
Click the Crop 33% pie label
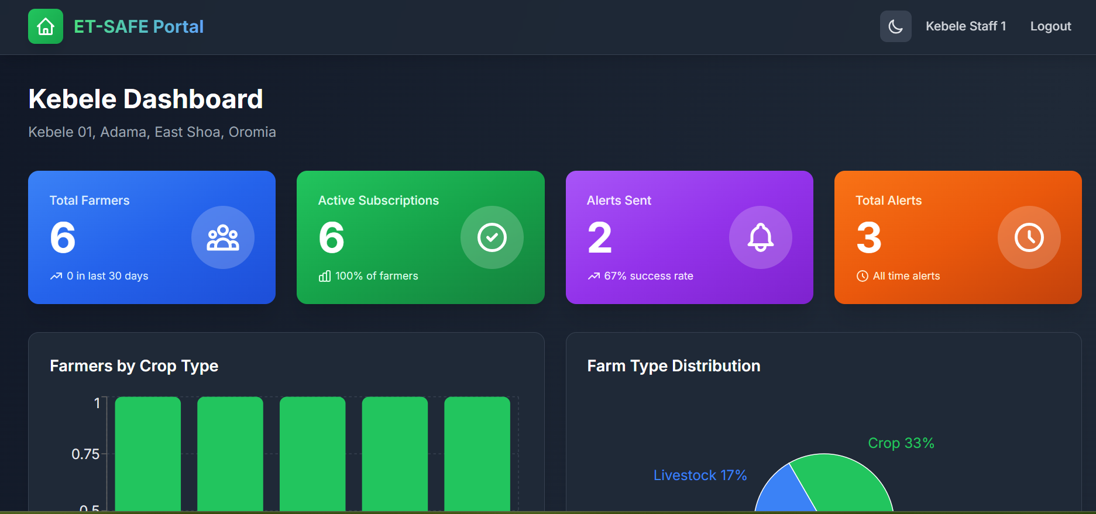click(901, 443)
